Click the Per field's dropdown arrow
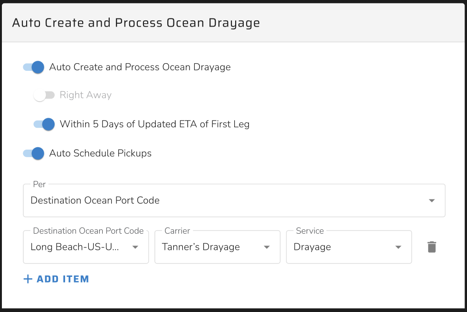Image resolution: width=467 pixels, height=312 pixels. (431, 201)
